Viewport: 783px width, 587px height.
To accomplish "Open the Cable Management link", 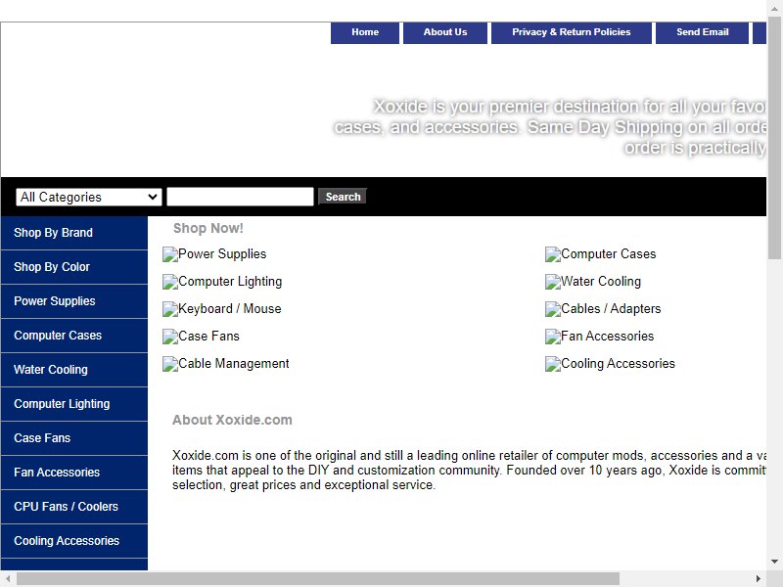I will 234,364.
